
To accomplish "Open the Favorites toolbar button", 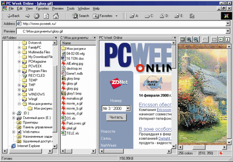I will [x=103, y=16].
